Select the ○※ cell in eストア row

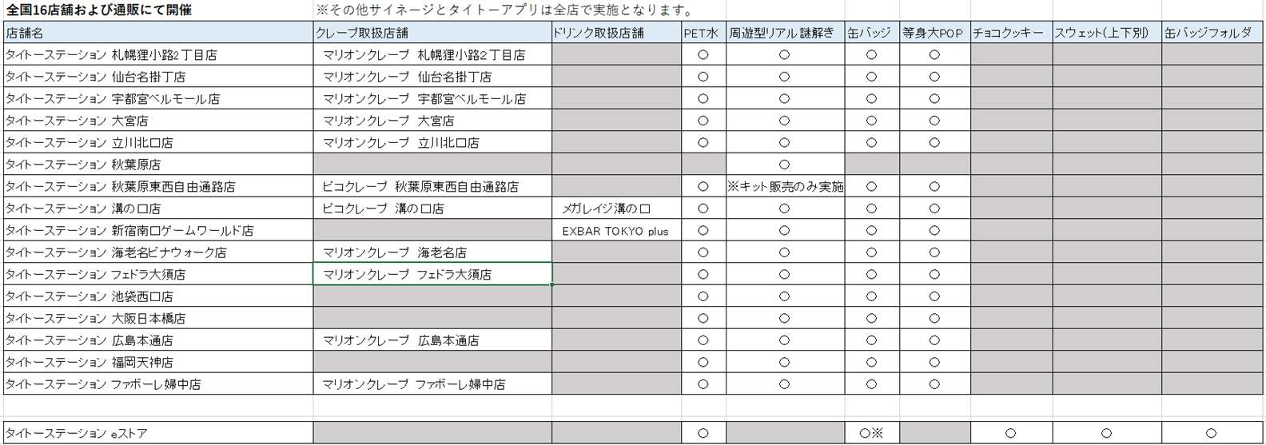870,434
